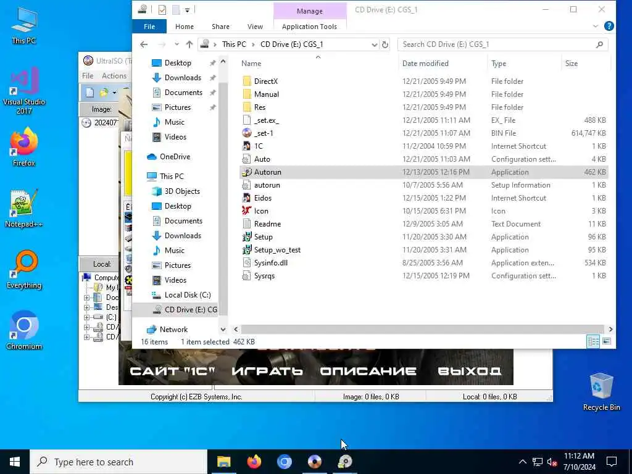The image size is (632, 474).
Task: Click the ОПИСАНИЕ button in the autorun
Action: 368,371
